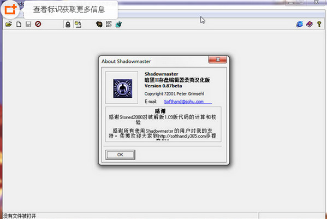Click the open file folder icon
Image resolution: width=327 pixels, height=219 pixels.
coord(9,24)
